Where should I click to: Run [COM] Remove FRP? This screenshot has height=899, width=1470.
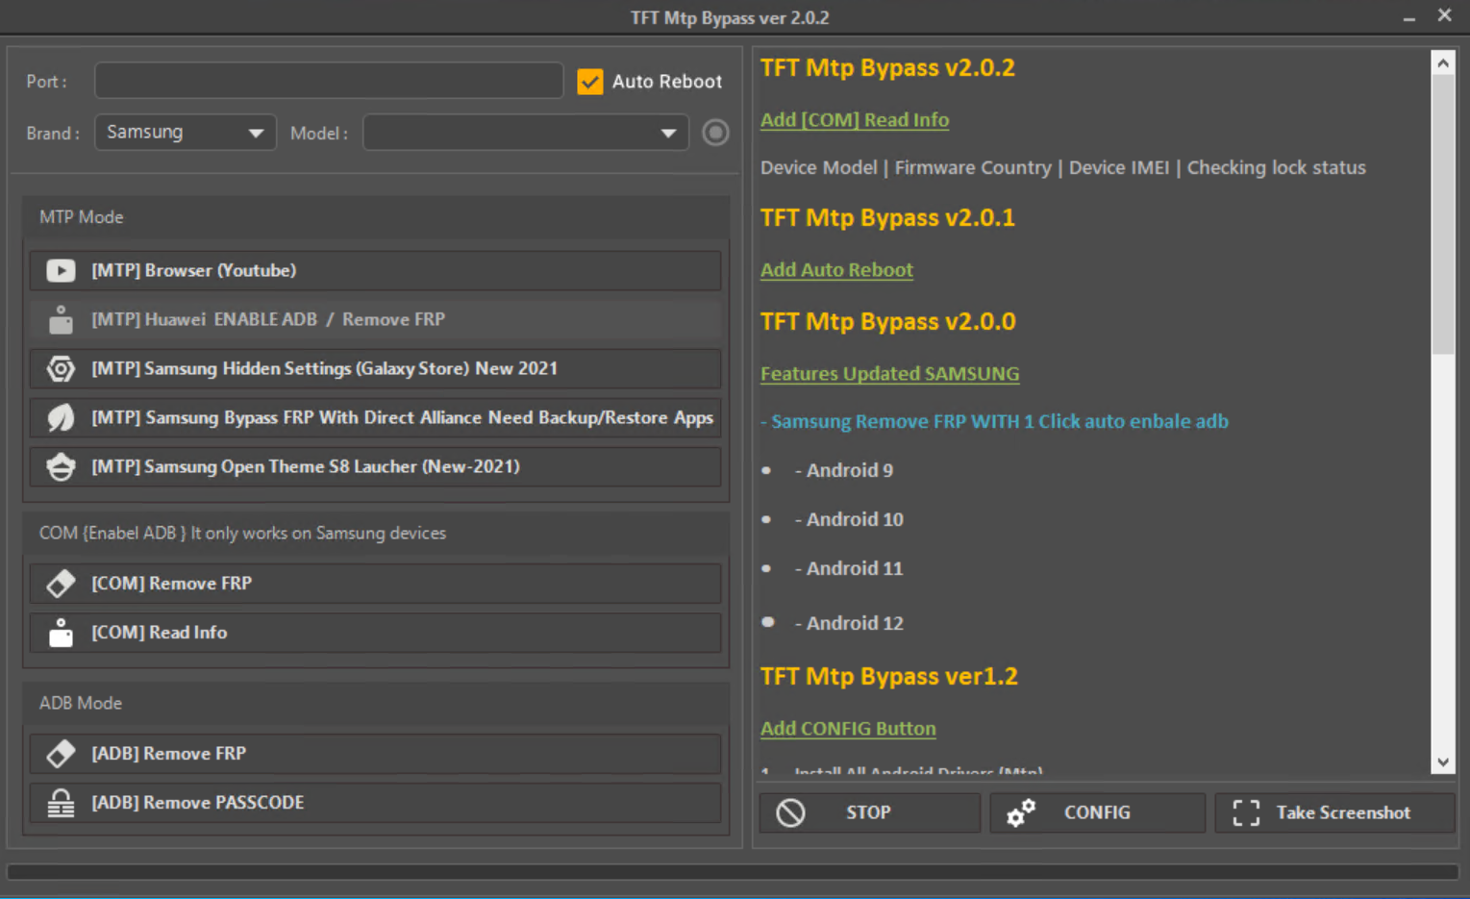[376, 583]
